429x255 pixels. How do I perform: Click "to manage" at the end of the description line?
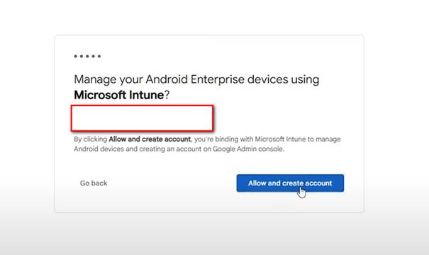(x=324, y=139)
